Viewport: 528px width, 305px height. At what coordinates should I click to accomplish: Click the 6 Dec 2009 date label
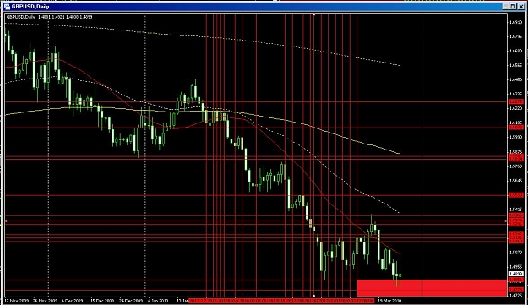click(73, 301)
